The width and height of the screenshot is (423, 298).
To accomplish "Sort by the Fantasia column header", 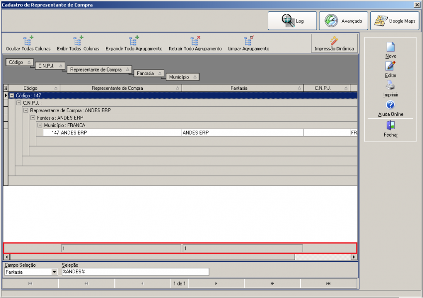I will [x=243, y=88].
